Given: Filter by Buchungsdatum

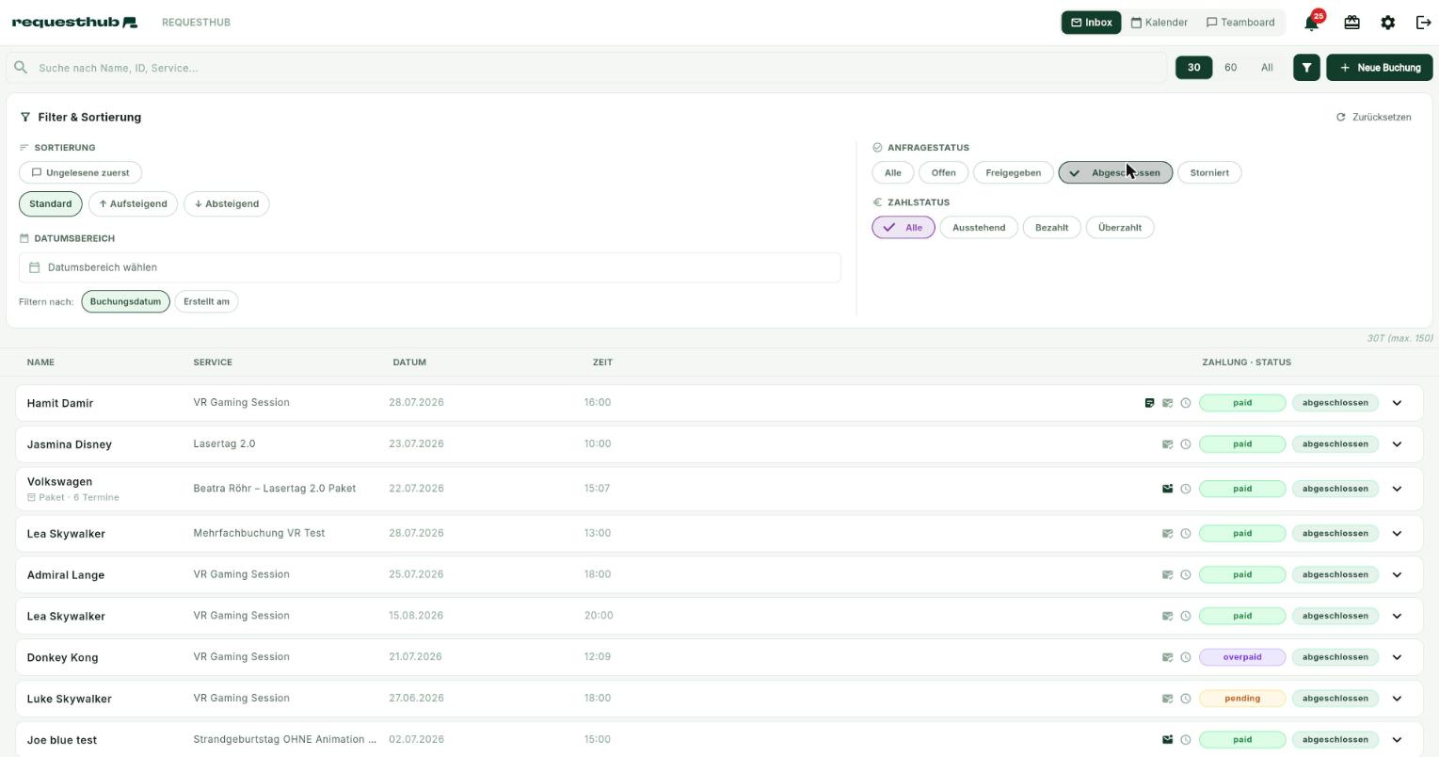Looking at the screenshot, I should (125, 301).
